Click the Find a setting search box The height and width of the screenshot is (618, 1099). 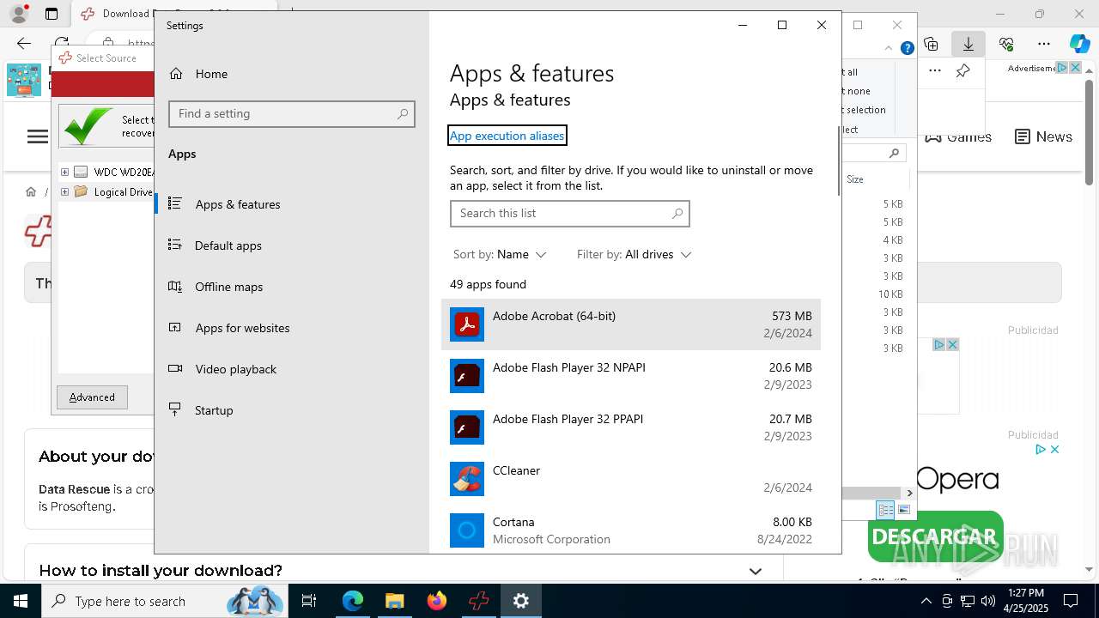click(292, 113)
